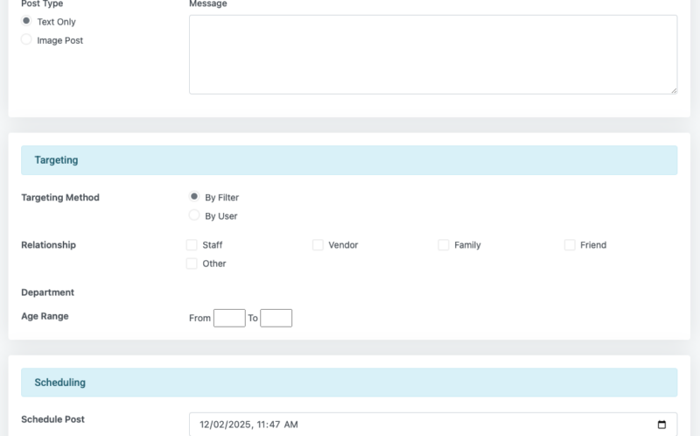Click the Scheduling section header
Image resolution: width=700 pixels, height=436 pixels.
point(349,383)
